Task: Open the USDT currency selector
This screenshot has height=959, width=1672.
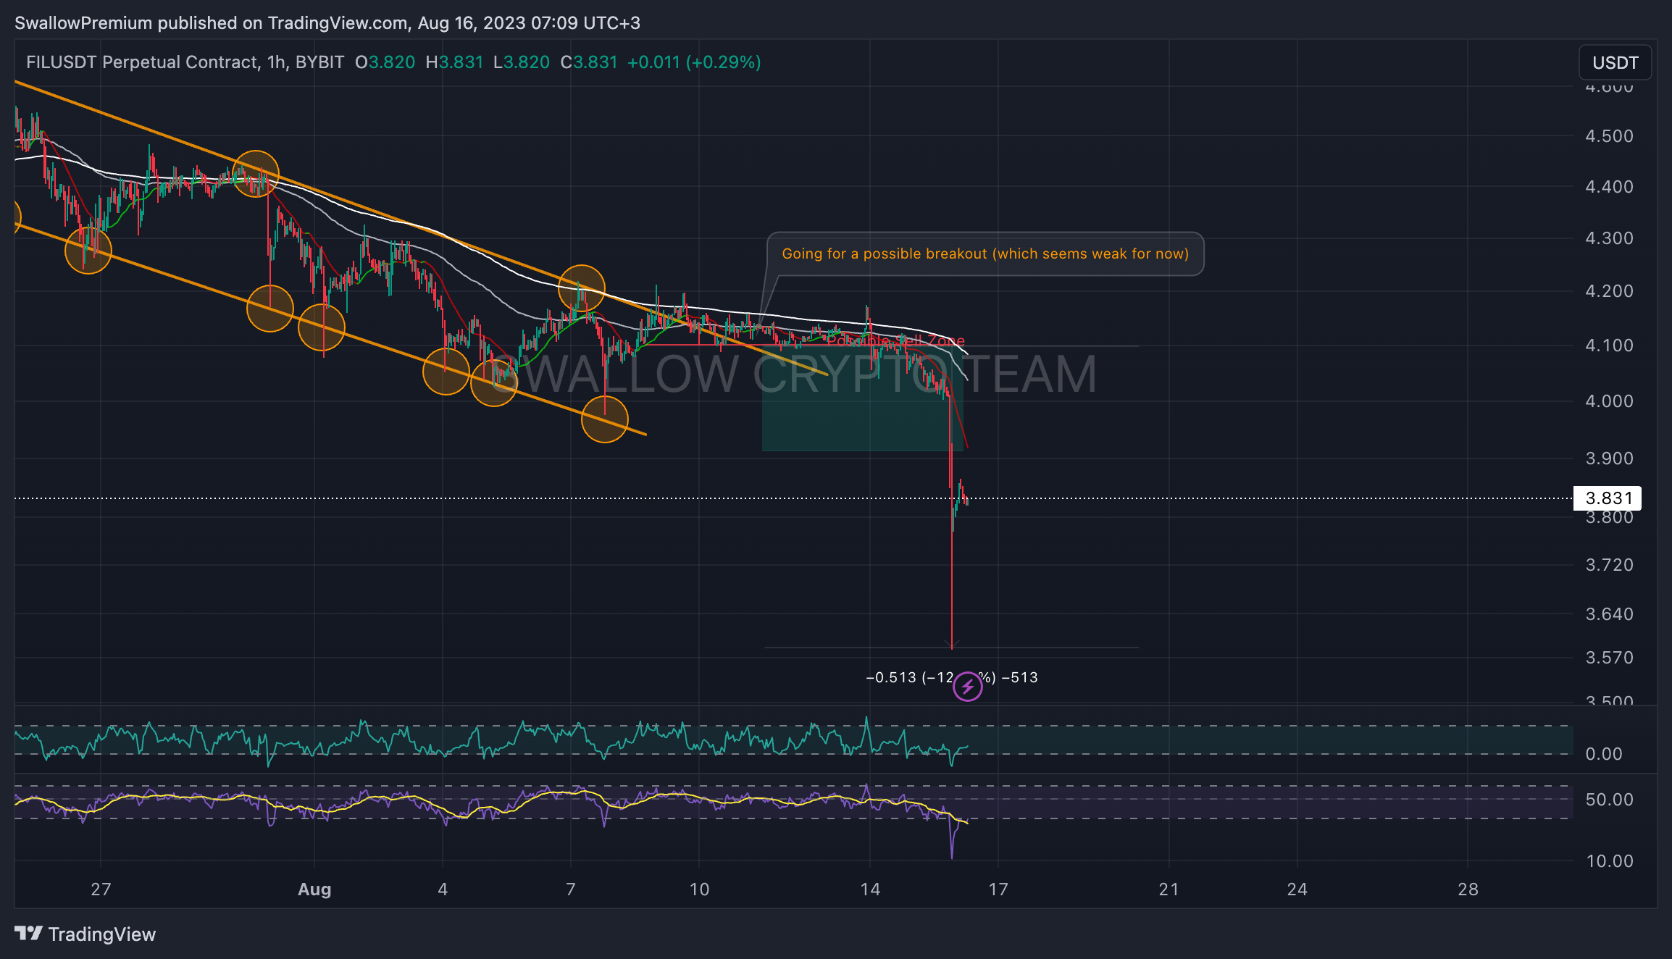Action: (1615, 62)
